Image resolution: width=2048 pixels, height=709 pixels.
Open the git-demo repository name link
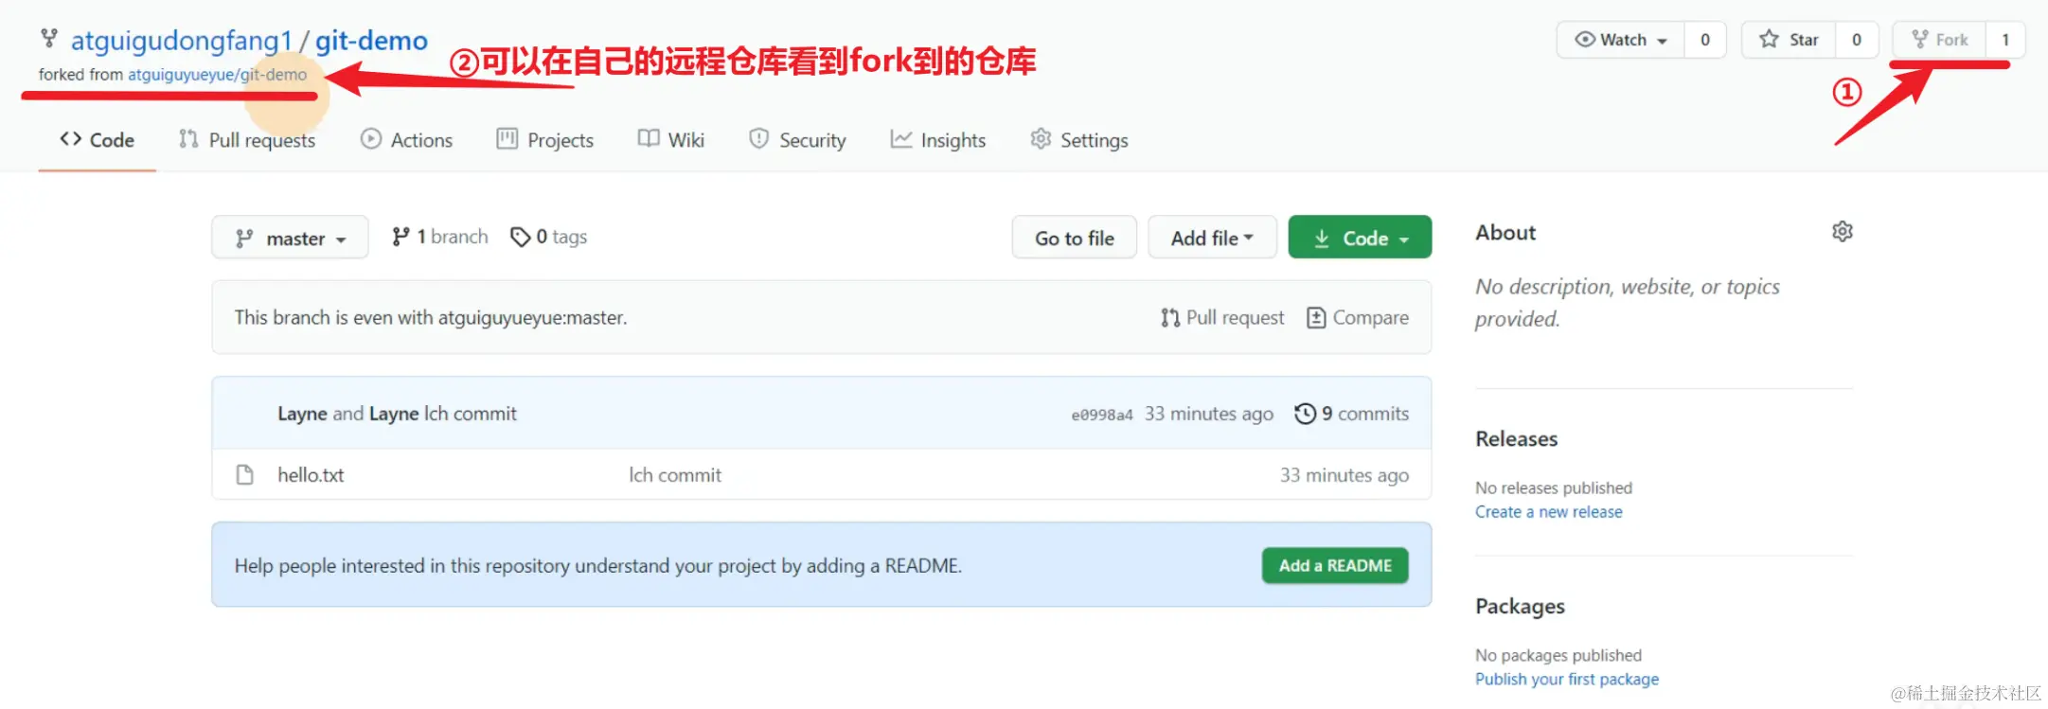[371, 41]
